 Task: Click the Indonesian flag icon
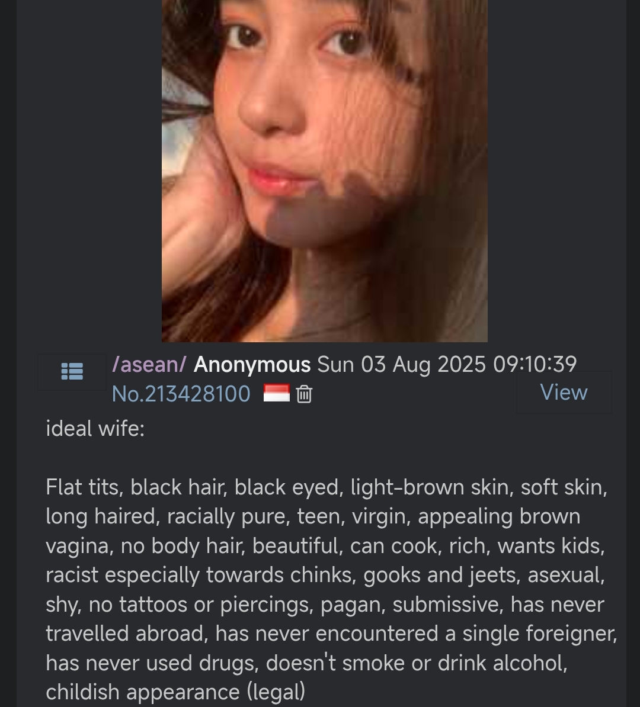point(276,393)
